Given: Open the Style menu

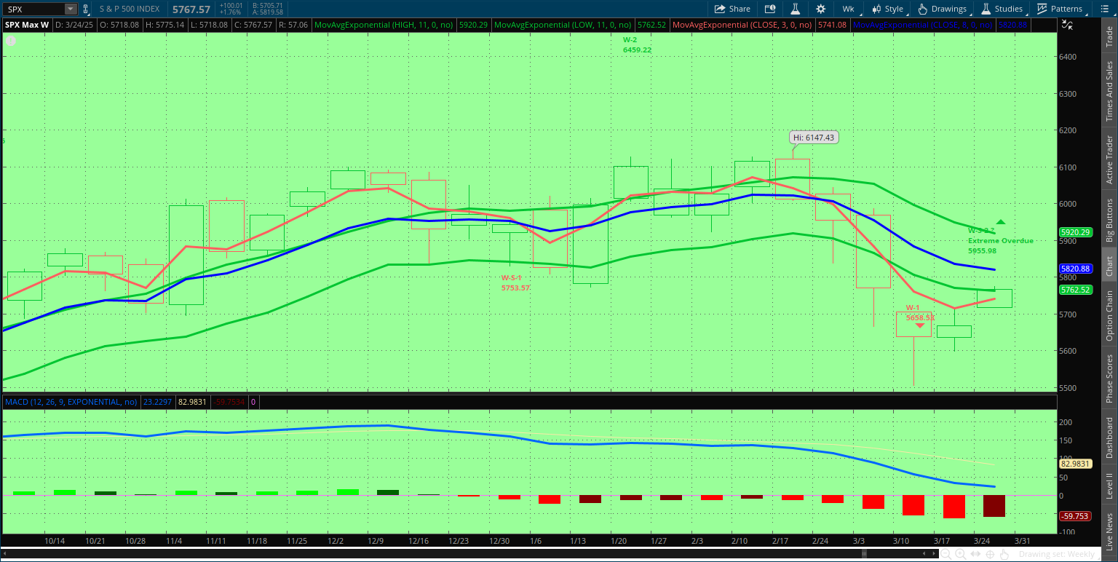Looking at the screenshot, I should tap(887, 9).
